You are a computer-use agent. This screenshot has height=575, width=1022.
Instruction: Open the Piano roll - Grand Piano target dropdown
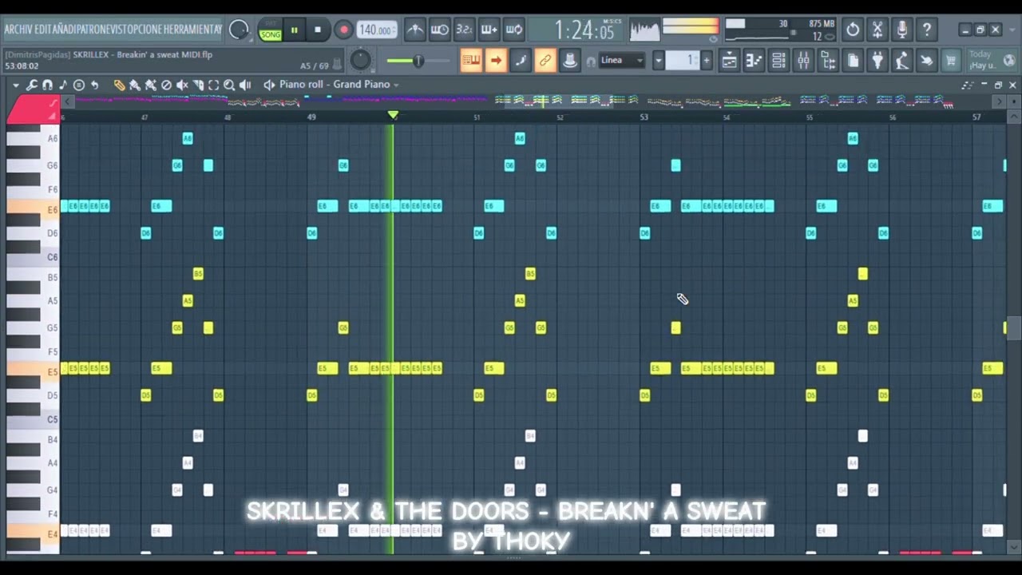point(338,85)
